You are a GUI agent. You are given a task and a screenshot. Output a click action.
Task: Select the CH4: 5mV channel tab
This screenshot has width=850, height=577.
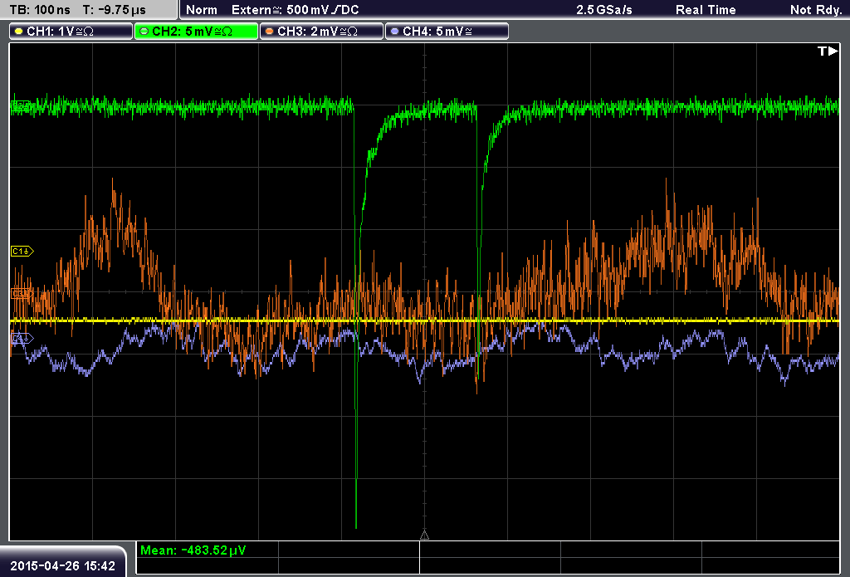pyautogui.click(x=447, y=32)
